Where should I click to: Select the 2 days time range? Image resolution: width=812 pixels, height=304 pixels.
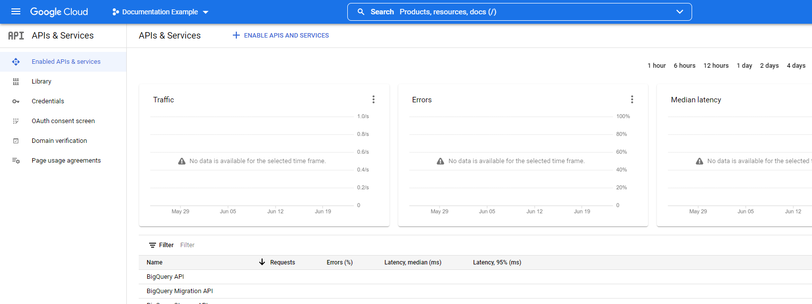[769, 66]
